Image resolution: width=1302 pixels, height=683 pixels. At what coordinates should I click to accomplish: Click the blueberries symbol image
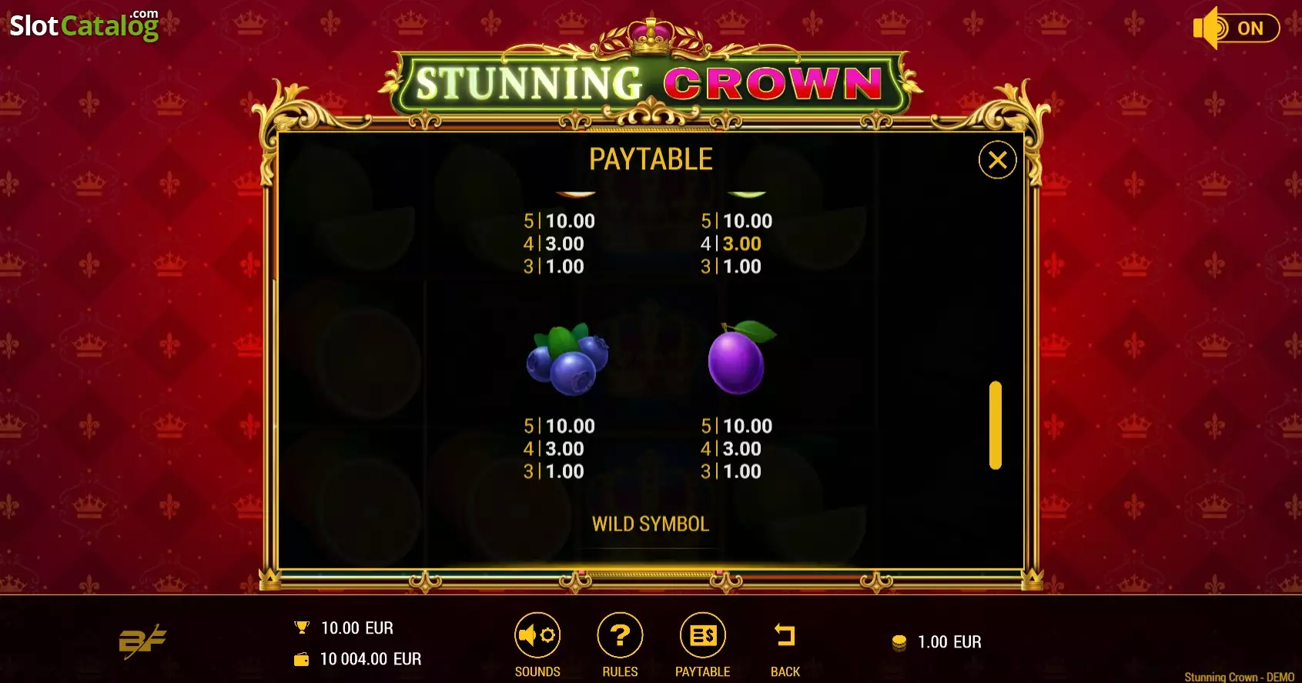point(567,359)
